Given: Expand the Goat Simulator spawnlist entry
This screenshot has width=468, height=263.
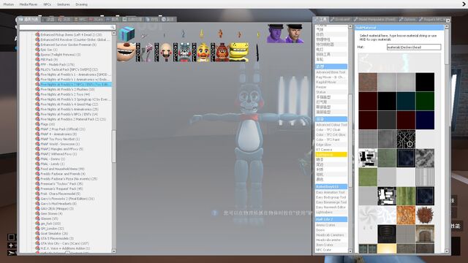Looking at the screenshot, I should tap(54, 234).
